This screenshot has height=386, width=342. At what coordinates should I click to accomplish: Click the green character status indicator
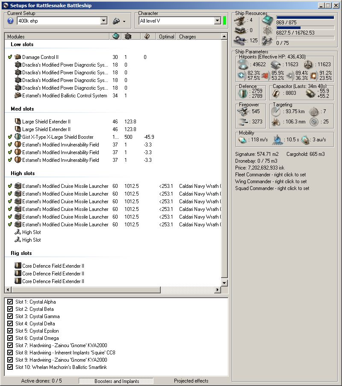click(x=224, y=20)
